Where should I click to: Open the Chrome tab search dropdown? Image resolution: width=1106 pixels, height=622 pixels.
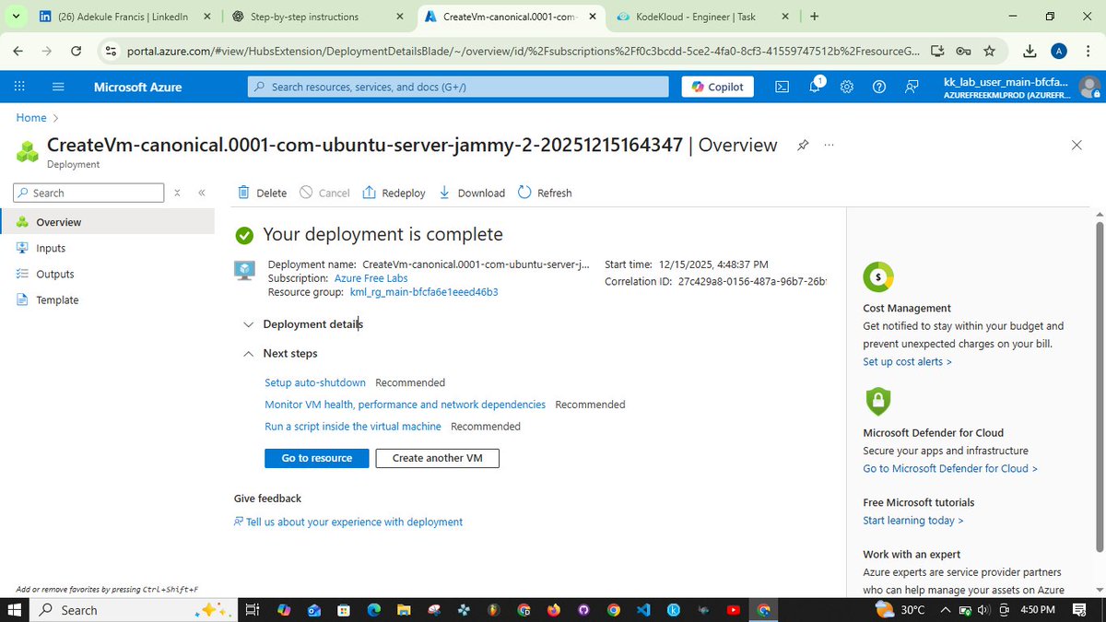click(x=16, y=17)
